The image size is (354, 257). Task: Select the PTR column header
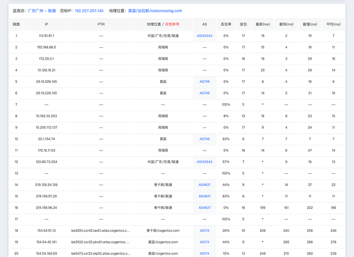coord(101,24)
